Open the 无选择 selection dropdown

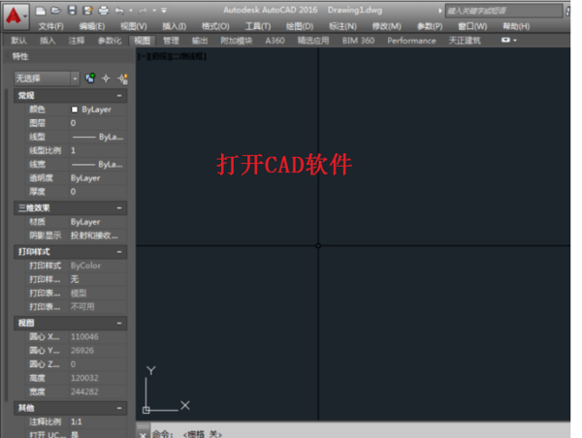[x=46, y=78]
